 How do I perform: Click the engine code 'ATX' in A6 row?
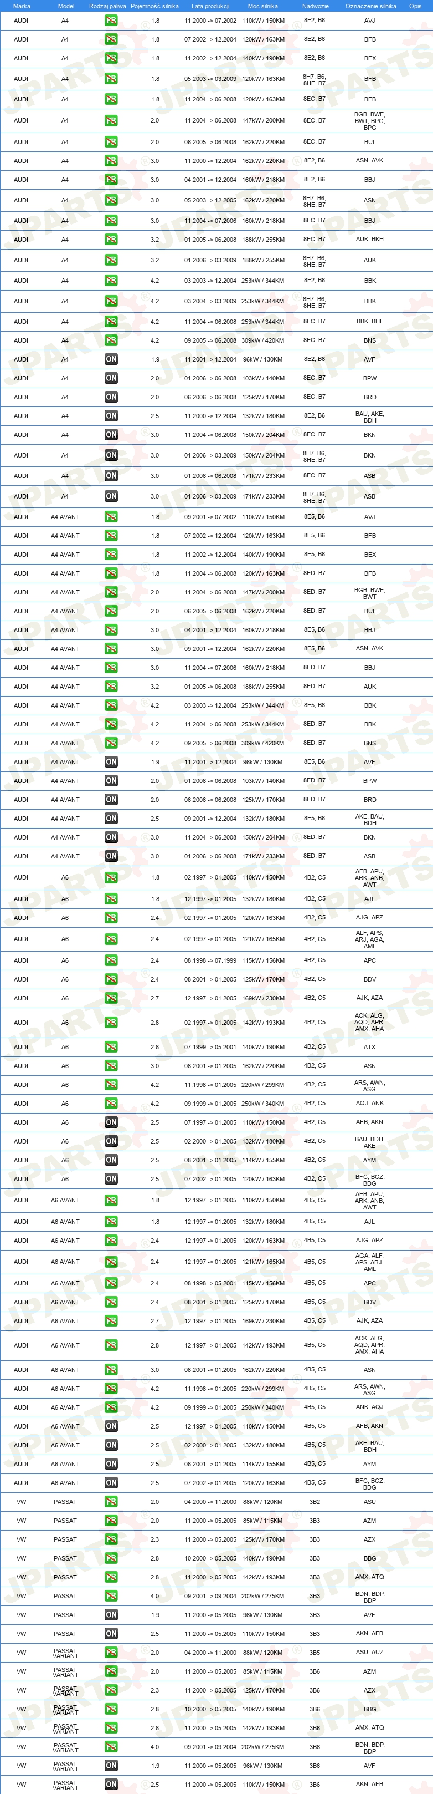(370, 1047)
